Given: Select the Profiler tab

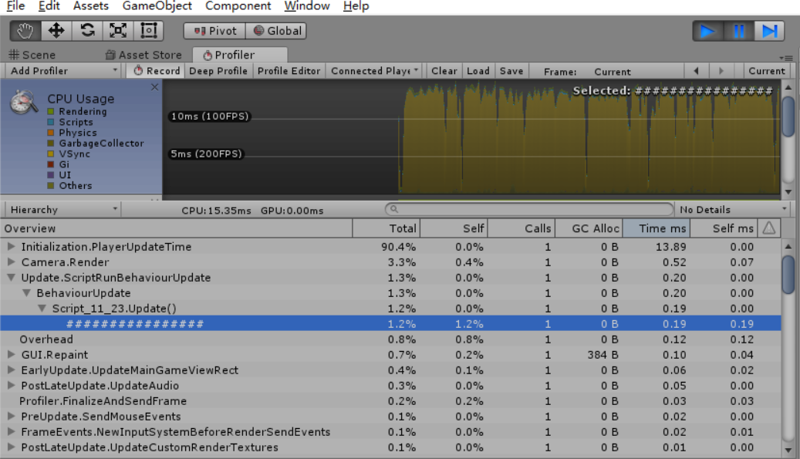Looking at the screenshot, I should tap(240, 55).
